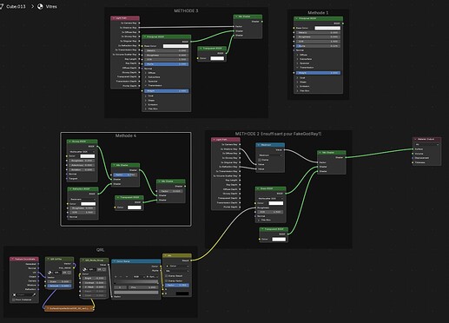Open Beckmann distribution dropdown on Refraction BSDF
Viewport: 449px width, 323px height.
tap(83, 199)
